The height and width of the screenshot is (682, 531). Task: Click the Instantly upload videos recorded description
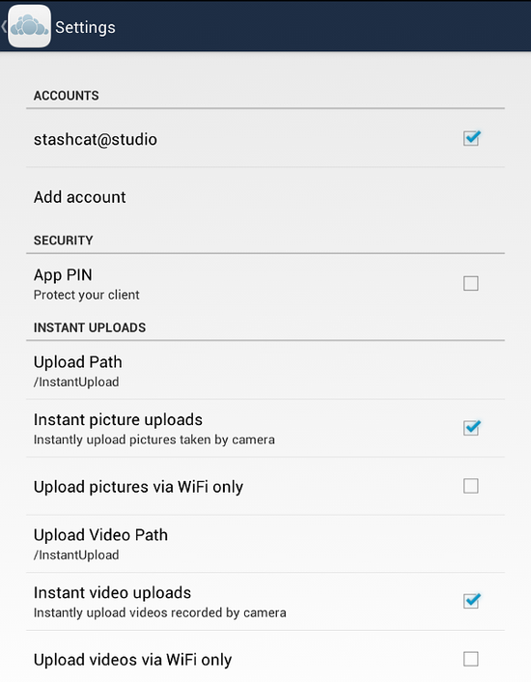[160, 612]
